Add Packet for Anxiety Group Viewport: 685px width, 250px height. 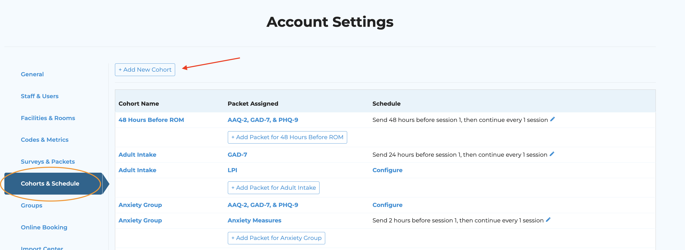276,238
